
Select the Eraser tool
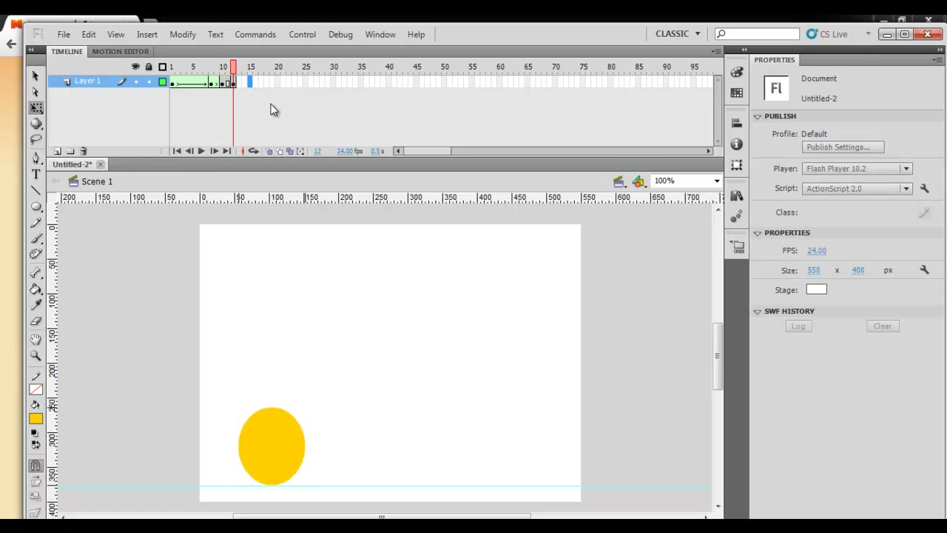[x=36, y=321]
